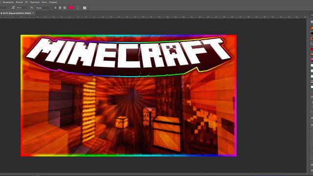Open the Справка menu
This screenshot has height=176, width=313.
click(53, 2)
